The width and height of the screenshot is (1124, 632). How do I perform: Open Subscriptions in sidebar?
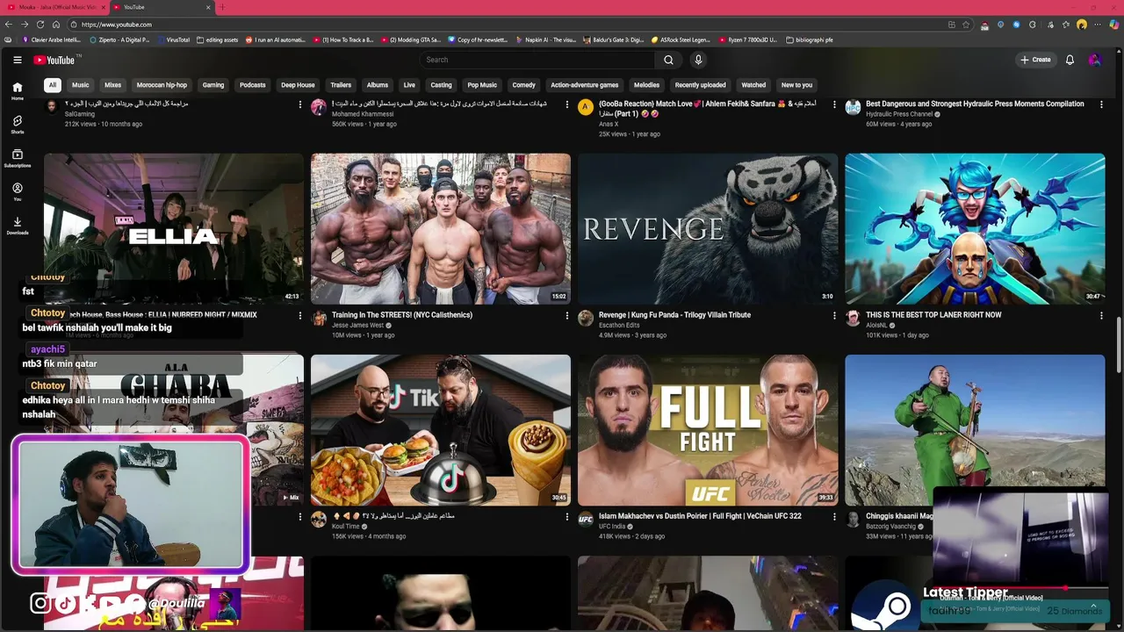(17, 158)
